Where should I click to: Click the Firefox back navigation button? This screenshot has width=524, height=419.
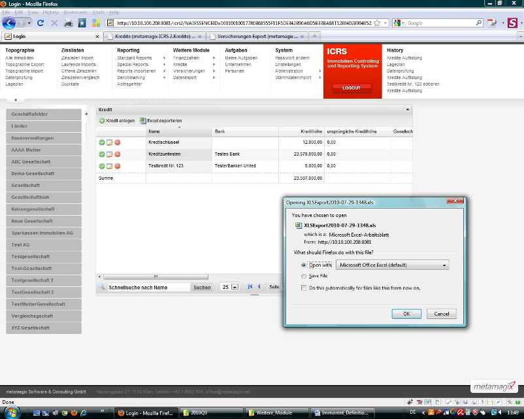[x=9, y=23]
